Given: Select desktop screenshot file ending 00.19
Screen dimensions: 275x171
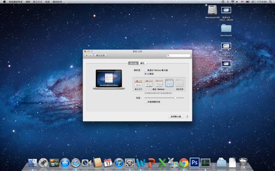Looking at the screenshot, I should [x=226, y=46].
